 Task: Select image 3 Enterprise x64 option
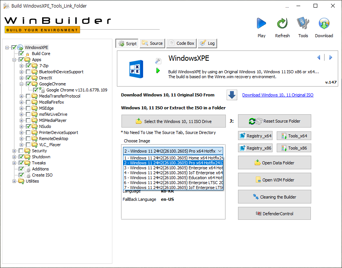pyautogui.click(x=173, y=168)
